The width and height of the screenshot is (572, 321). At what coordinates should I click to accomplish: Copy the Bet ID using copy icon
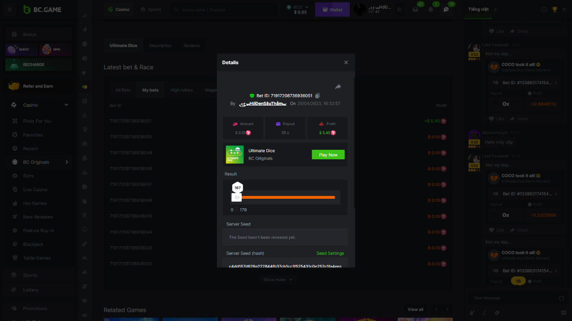tap(317, 96)
